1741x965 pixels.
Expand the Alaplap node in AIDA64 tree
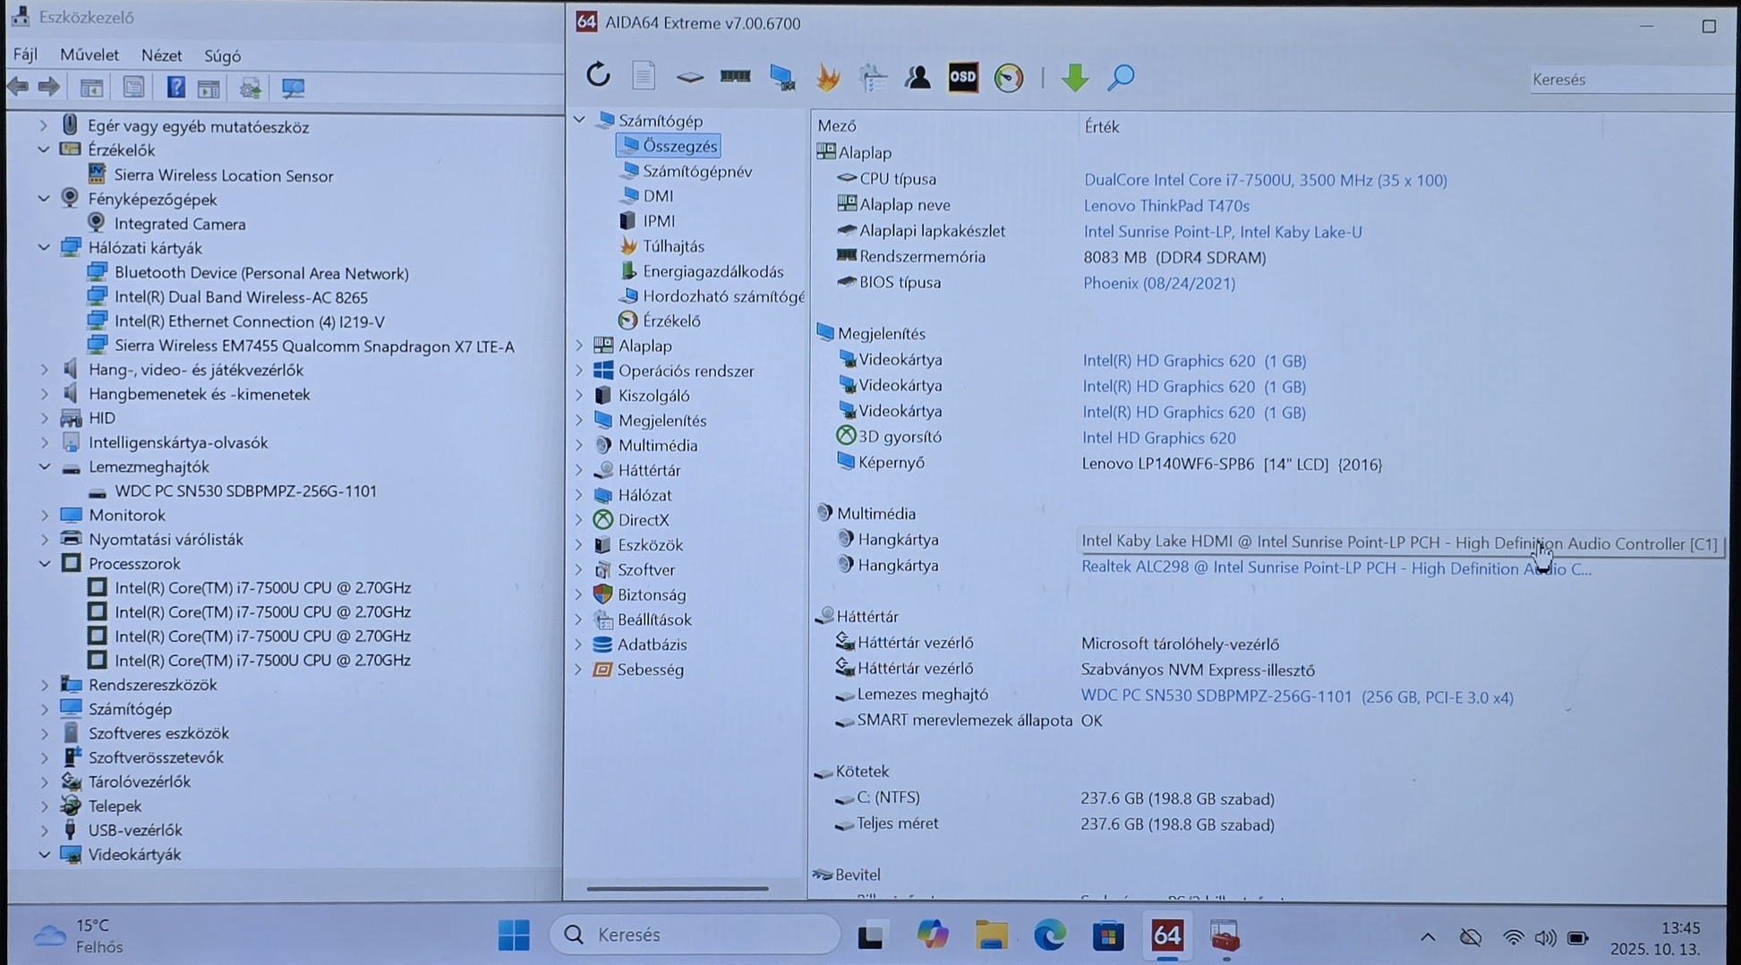(x=579, y=345)
